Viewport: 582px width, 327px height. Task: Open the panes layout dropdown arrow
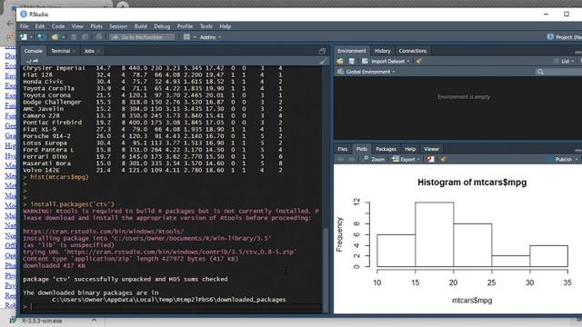195,37
